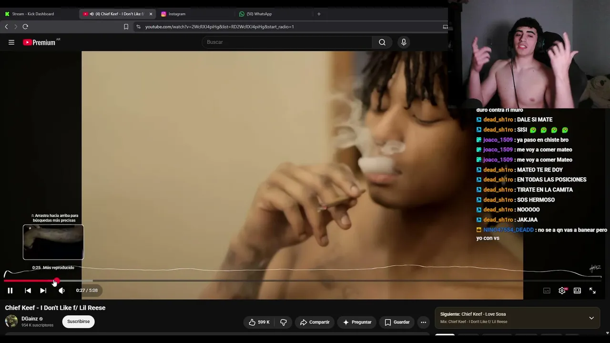Close the Chief Keef YouTube tab
Screen dimensions: 610x343
coord(151,14)
